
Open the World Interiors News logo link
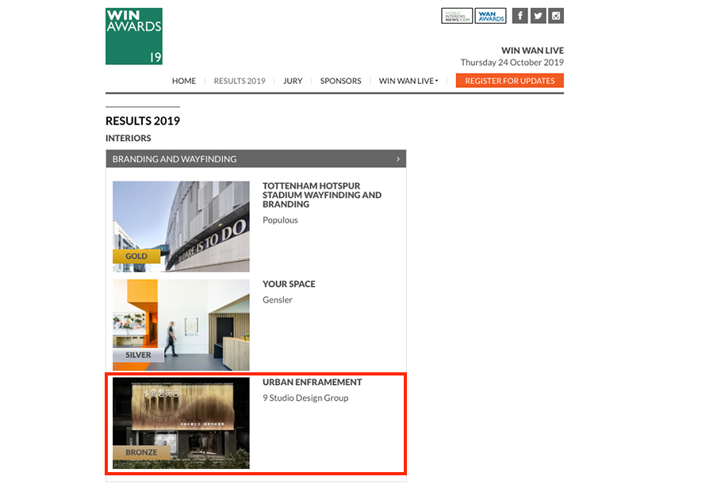457,16
